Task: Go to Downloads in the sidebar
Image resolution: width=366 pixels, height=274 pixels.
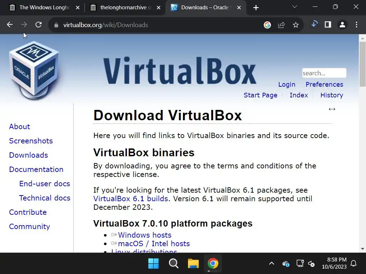Action: (29, 155)
